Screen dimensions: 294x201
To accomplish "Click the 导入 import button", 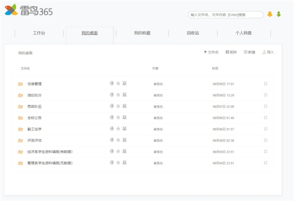I will 268,52.
